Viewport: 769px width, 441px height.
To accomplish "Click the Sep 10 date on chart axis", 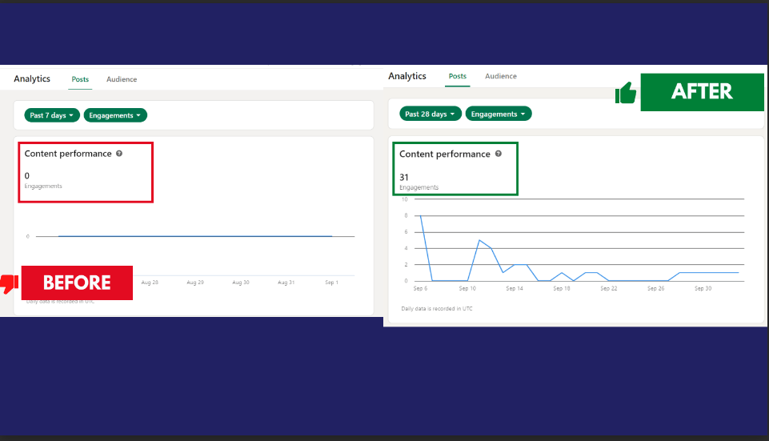I will [x=468, y=288].
